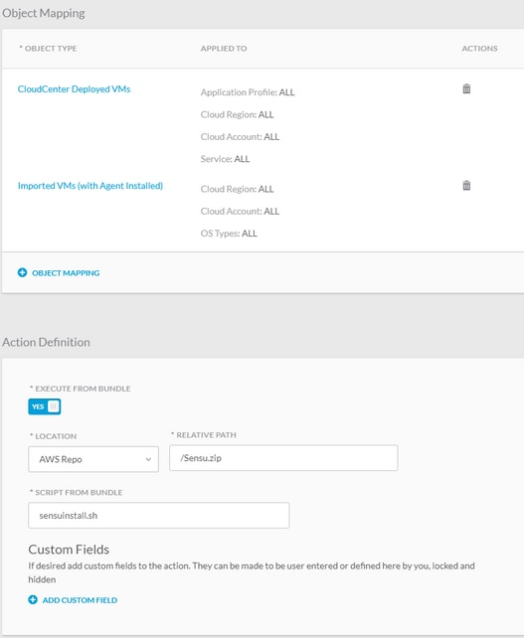Delete the CloudCenter Deployed VMs mapping
The width and height of the screenshot is (524, 638).
(x=466, y=88)
